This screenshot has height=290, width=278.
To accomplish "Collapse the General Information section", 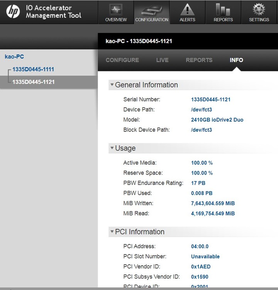I will point(112,85).
